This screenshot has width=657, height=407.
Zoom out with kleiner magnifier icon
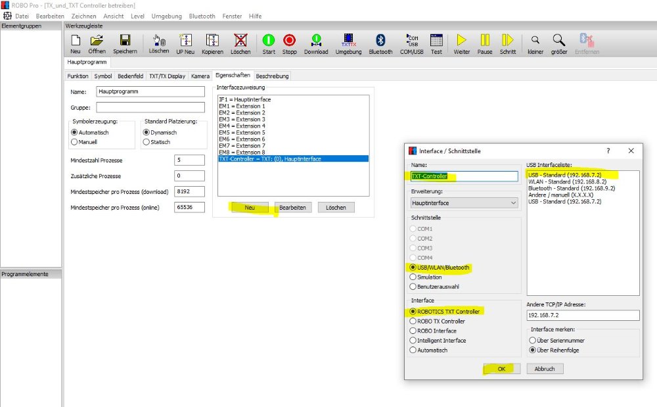coord(535,43)
